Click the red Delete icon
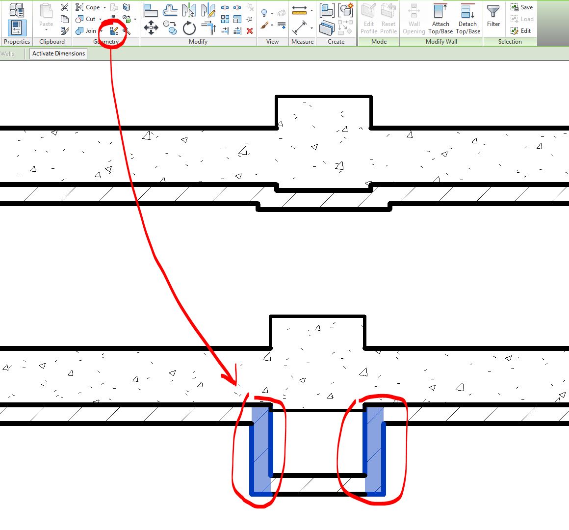 pyautogui.click(x=250, y=31)
